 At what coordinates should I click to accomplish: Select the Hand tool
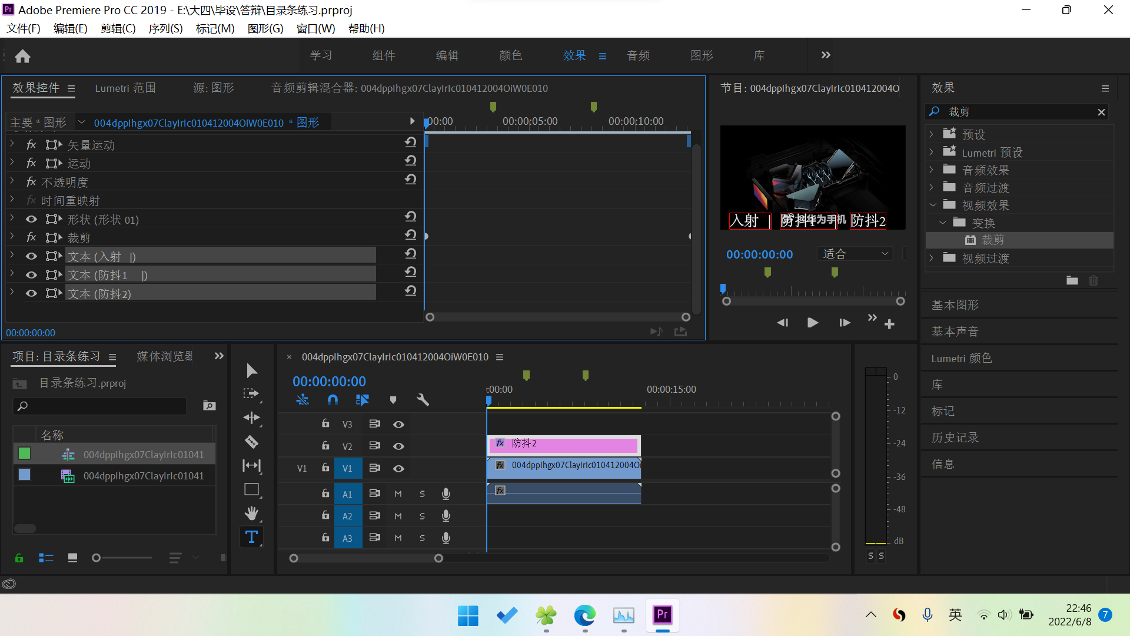(x=251, y=514)
